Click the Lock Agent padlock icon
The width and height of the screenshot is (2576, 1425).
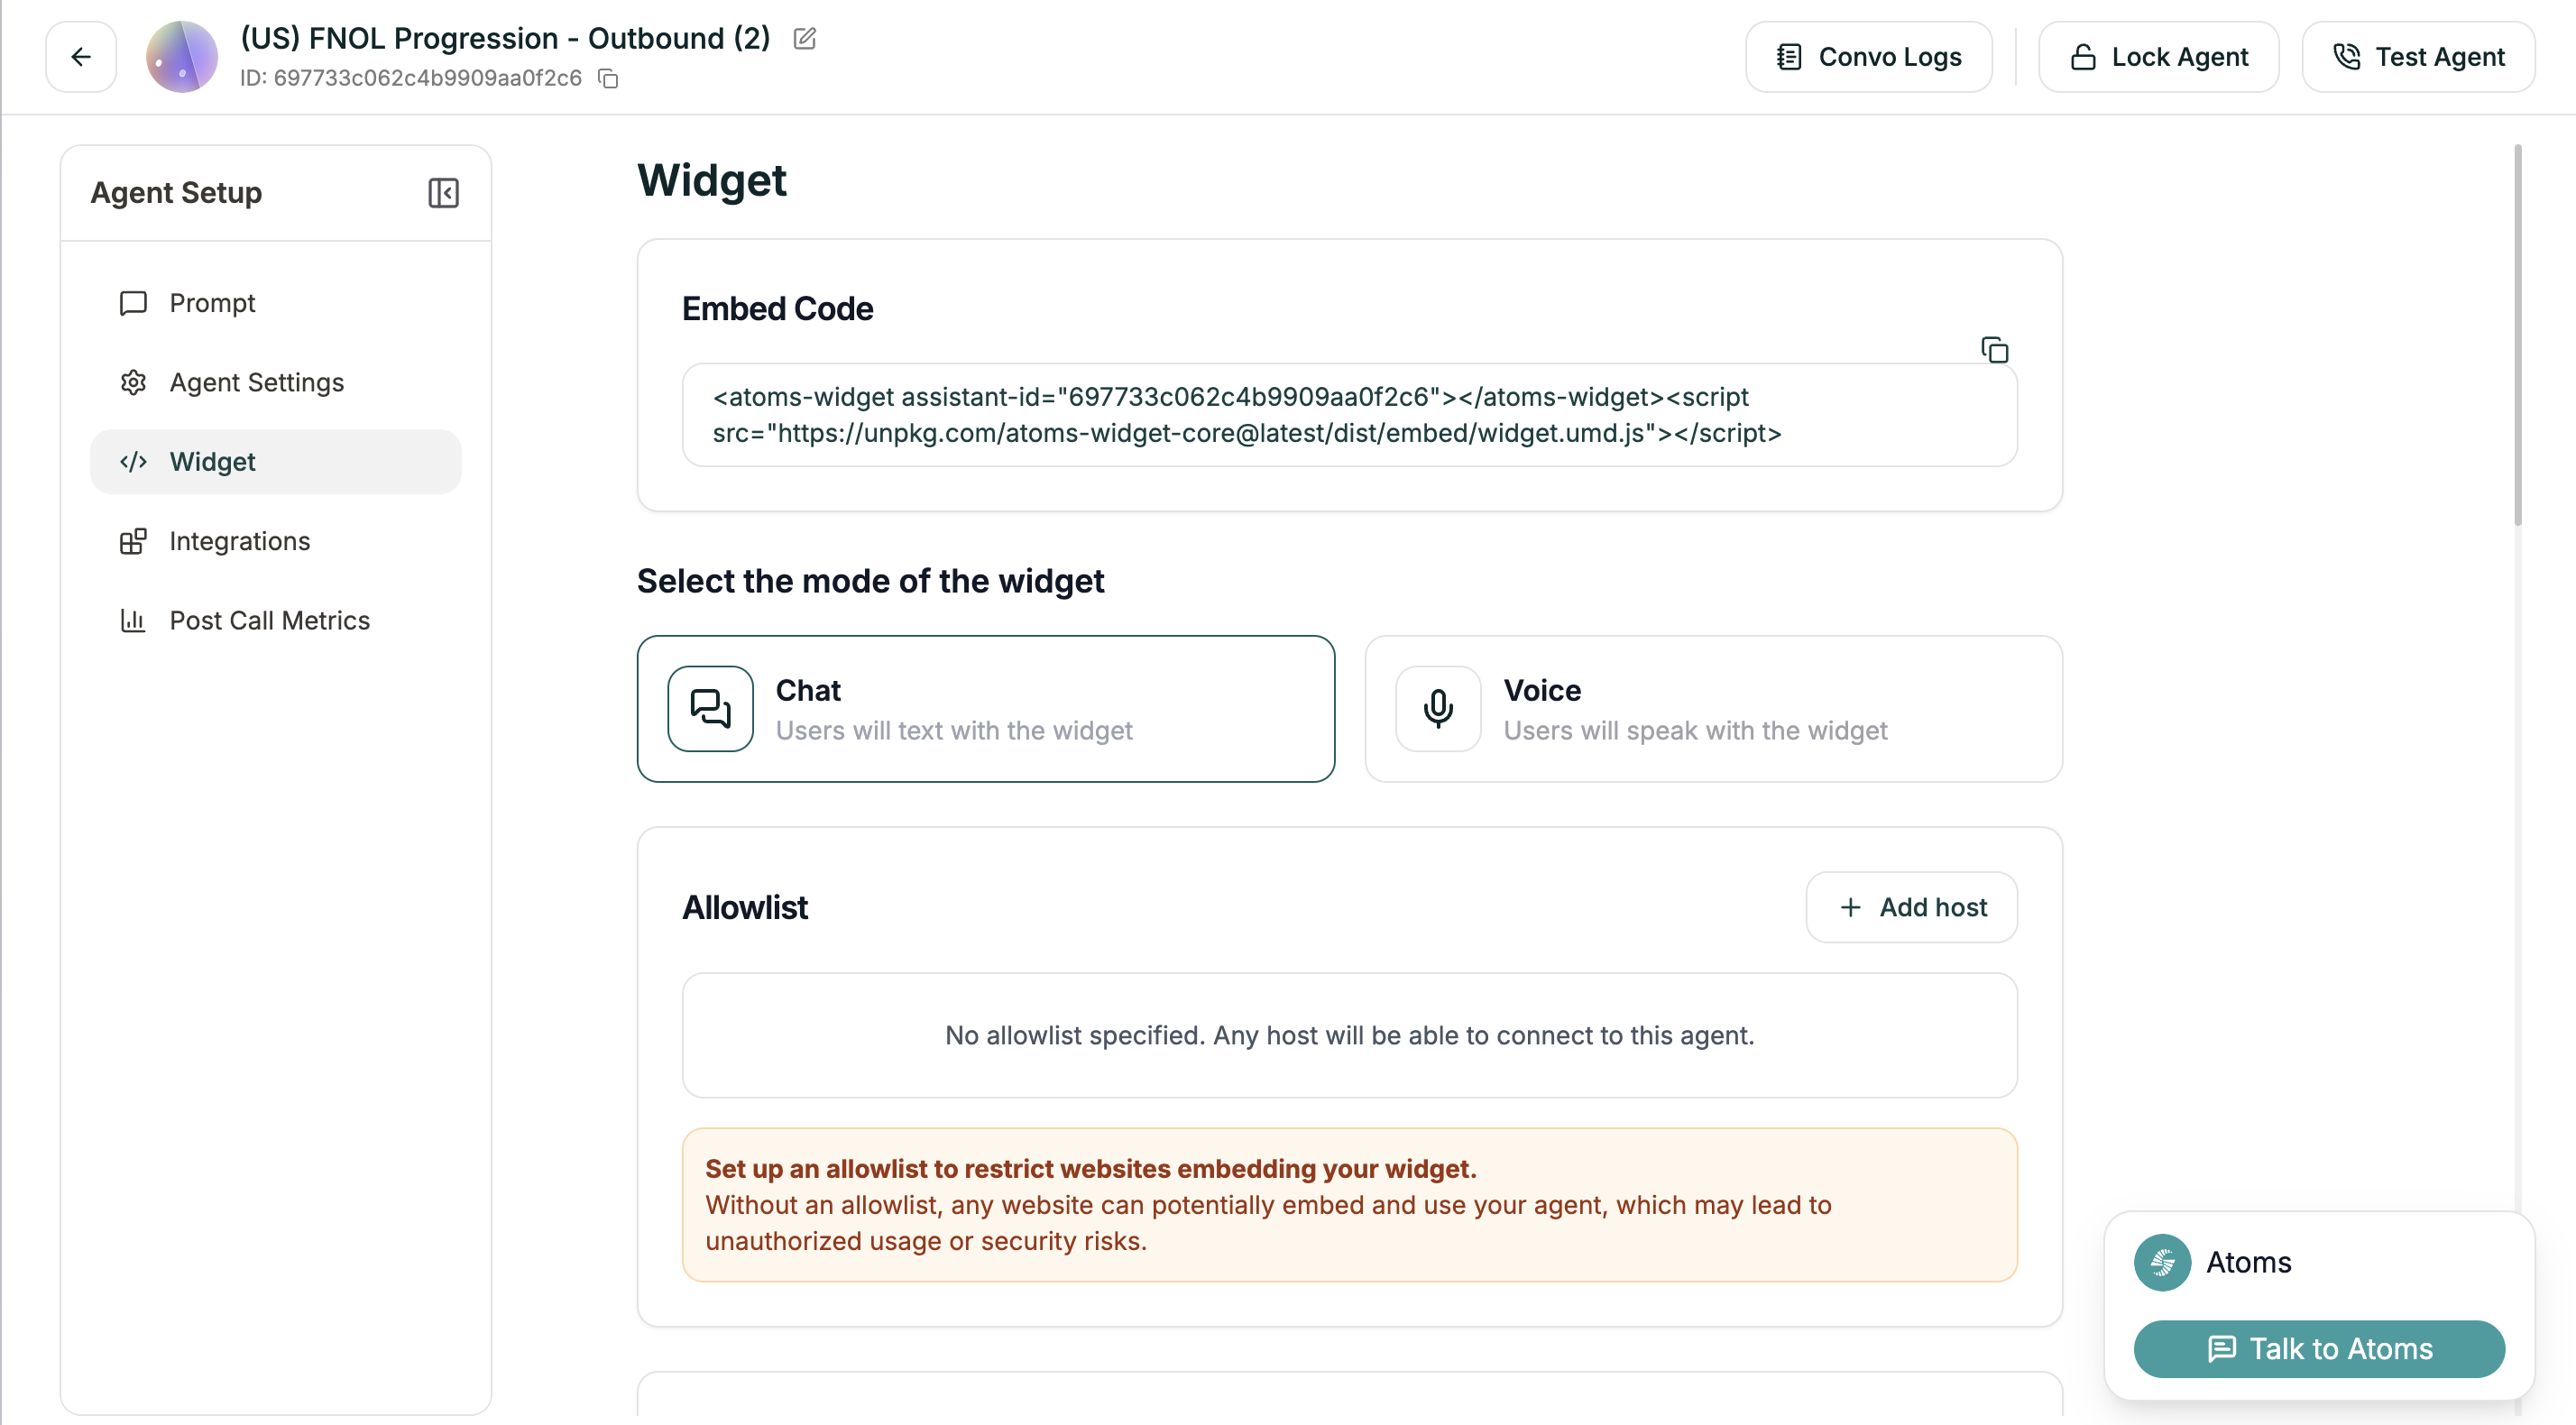(x=2083, y=57)
